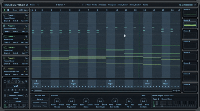200x111 pixels.
Task: Open the C scale root key dropdown
Action: tap(5, 102)
